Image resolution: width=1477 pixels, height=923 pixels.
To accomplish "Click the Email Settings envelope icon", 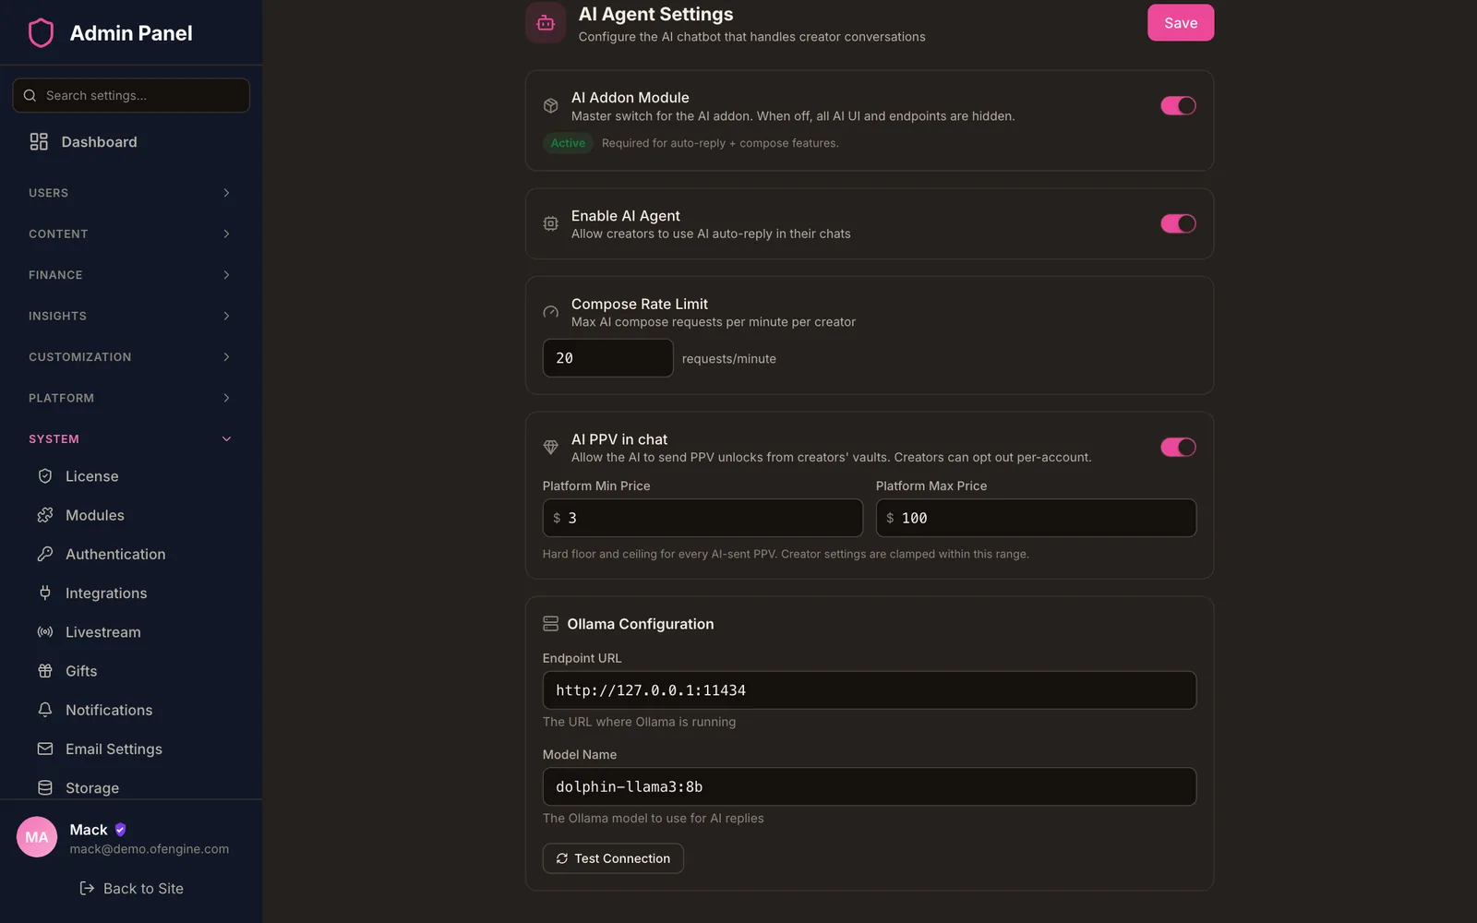I will point(45,749).
